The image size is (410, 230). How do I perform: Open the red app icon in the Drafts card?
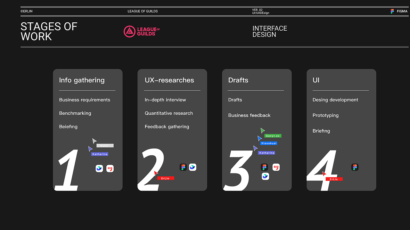click(276, 167)
